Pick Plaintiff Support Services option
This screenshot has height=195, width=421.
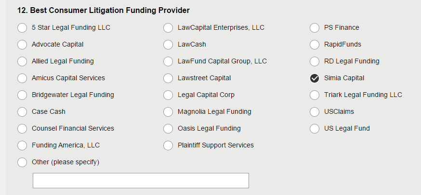point(168,146)
